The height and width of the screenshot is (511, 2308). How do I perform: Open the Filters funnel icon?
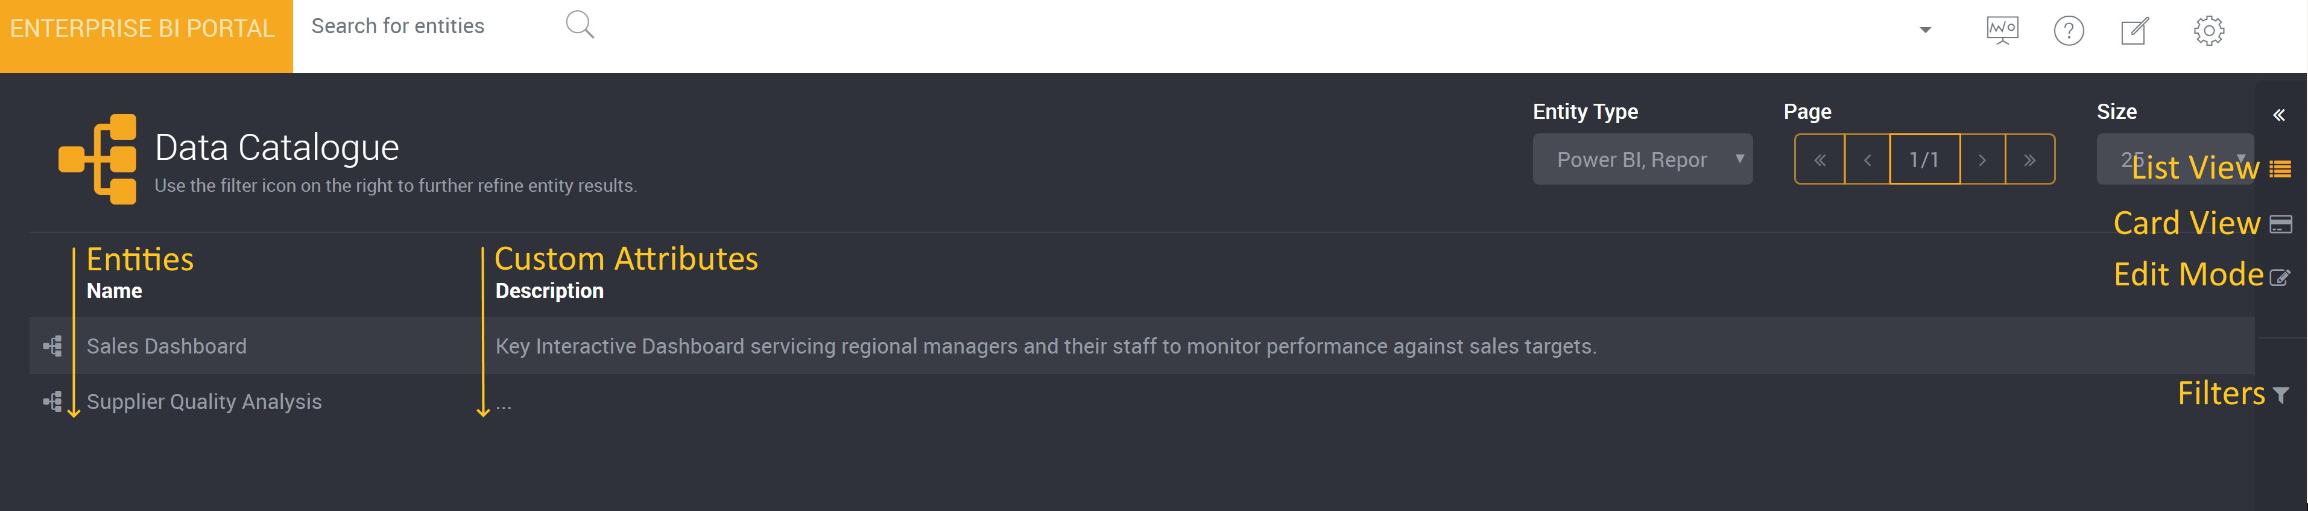(2281, 395)
